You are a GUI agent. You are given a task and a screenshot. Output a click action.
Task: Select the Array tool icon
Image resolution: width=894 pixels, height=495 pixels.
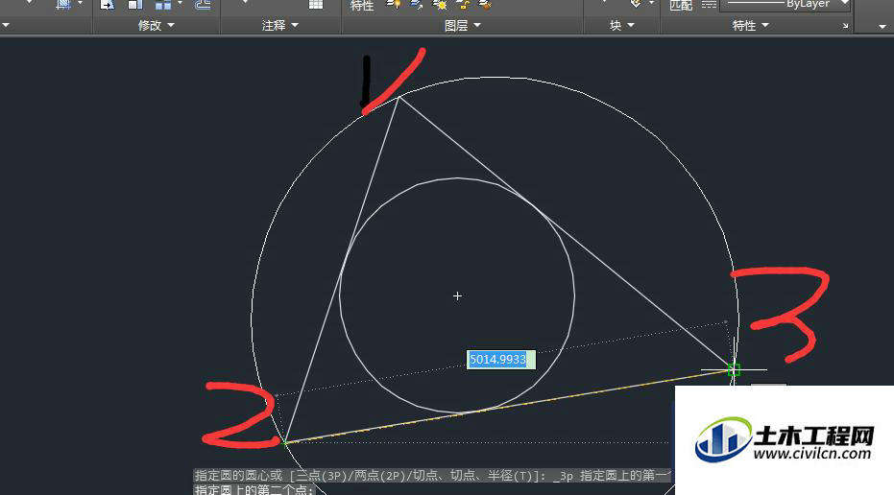(x=163, y=5)
